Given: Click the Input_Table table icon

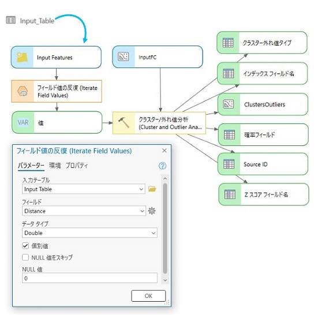Looking at the screenshot, I should [x=11, y=20].
